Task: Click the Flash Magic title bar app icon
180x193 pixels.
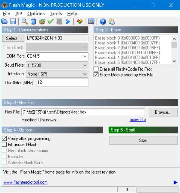Action: 4,5
